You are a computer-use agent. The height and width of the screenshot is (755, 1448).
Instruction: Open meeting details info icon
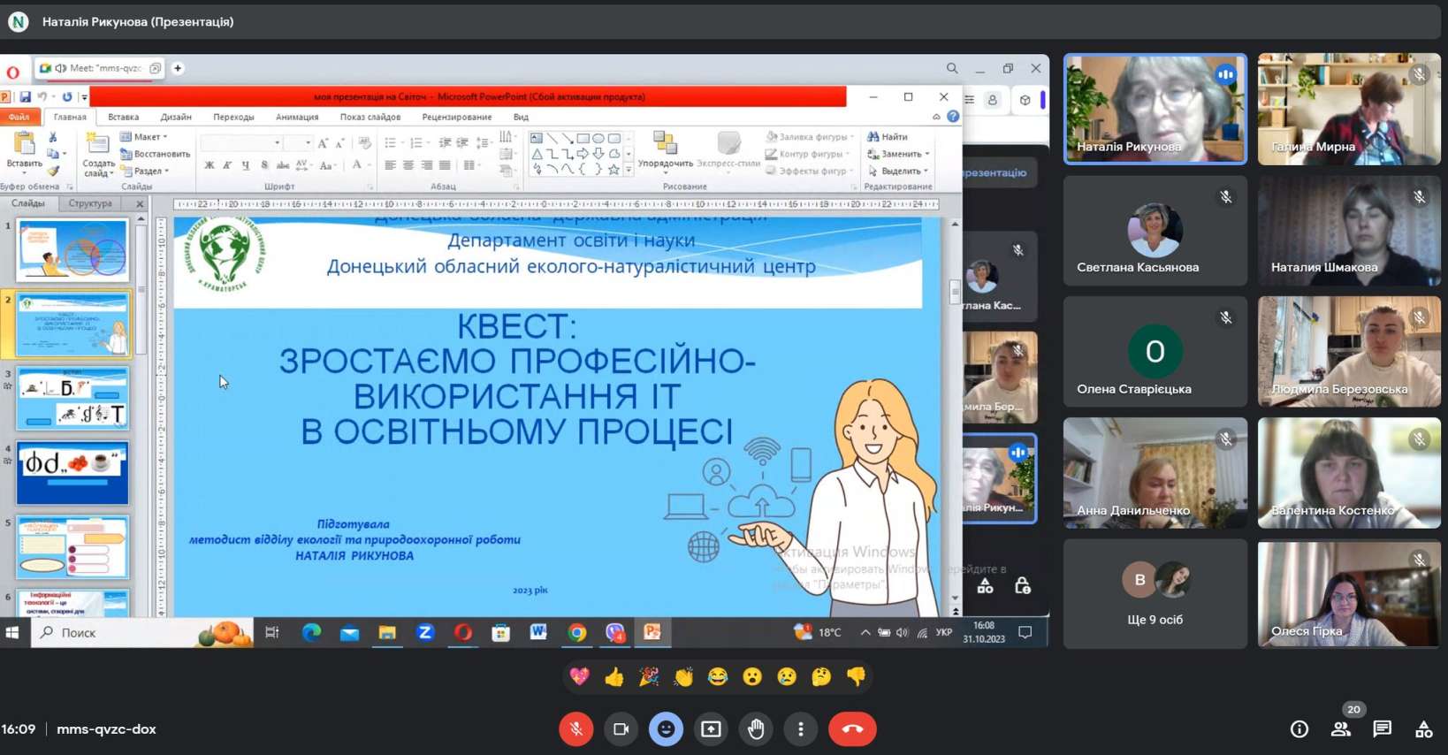pyautogui.click(x=1299, y=729)
